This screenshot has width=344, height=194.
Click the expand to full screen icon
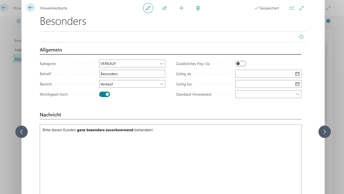302,8
